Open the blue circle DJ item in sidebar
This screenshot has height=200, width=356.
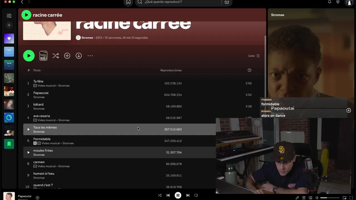[9, 117]
